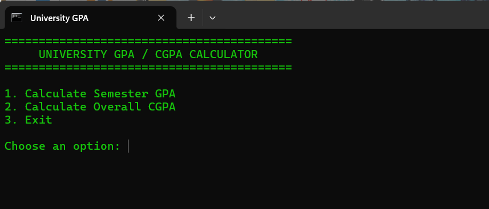Image resolution: width=489 pixels, height=209 pixels.
Task: Click the word Exit in option three
Action: tap(39, 120)
